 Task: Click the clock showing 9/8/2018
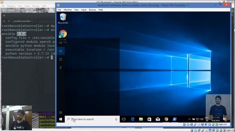pyautogui.click(x=216, y=119)
